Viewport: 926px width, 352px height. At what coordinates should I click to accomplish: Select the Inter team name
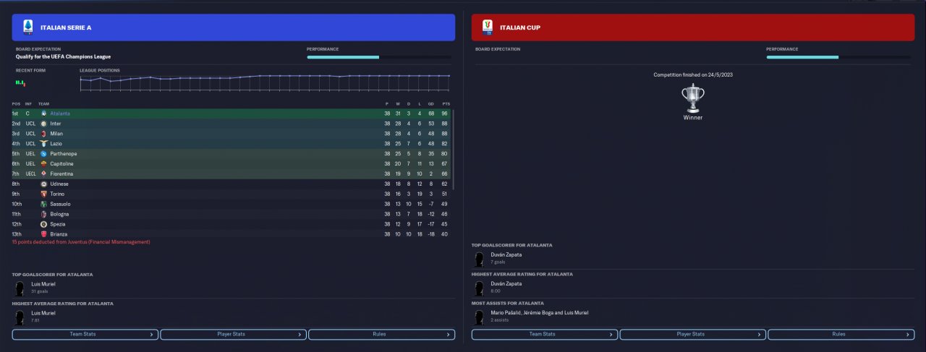point(56,124)
